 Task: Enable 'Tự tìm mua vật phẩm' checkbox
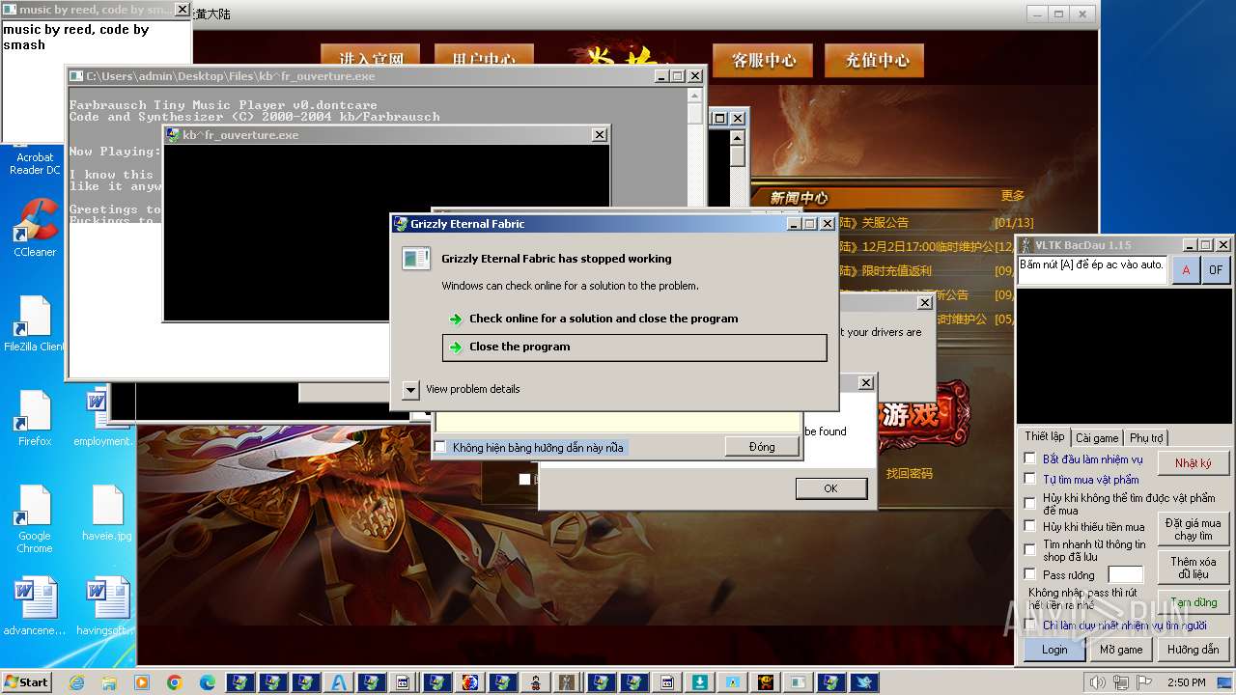[1029, 478]
